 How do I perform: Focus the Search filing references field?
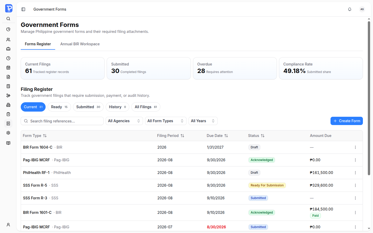[x=62, y=121]
